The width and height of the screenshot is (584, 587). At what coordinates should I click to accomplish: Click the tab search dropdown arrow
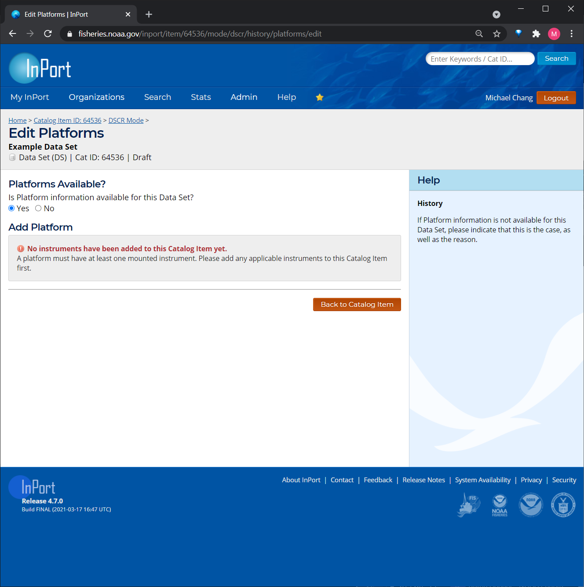tap(496, 15)
